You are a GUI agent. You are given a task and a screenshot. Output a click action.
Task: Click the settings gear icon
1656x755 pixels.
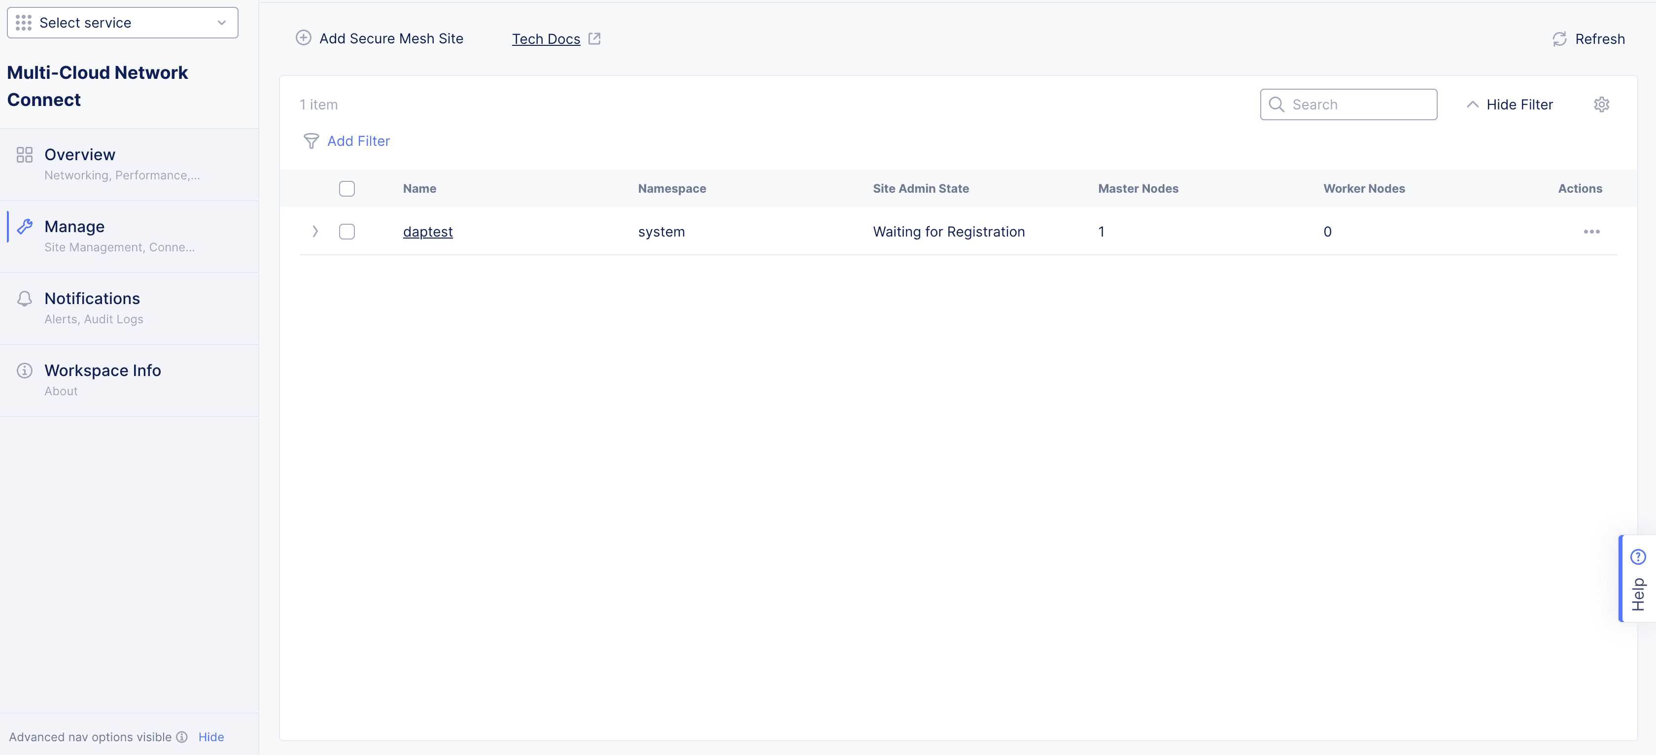1602,103
